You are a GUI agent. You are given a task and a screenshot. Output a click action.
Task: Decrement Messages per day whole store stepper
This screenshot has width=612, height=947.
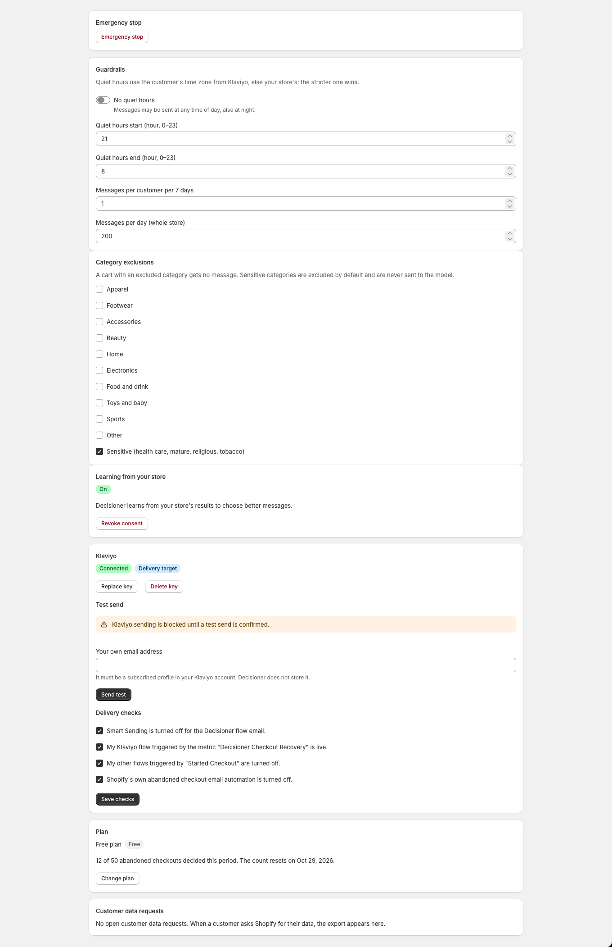point(510,239)
